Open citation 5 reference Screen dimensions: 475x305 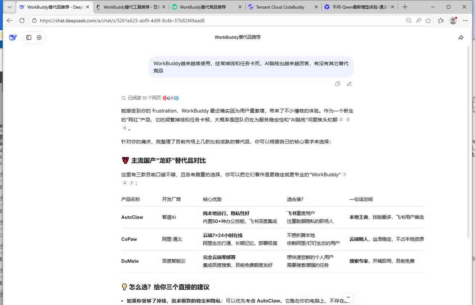click(125, 128)
